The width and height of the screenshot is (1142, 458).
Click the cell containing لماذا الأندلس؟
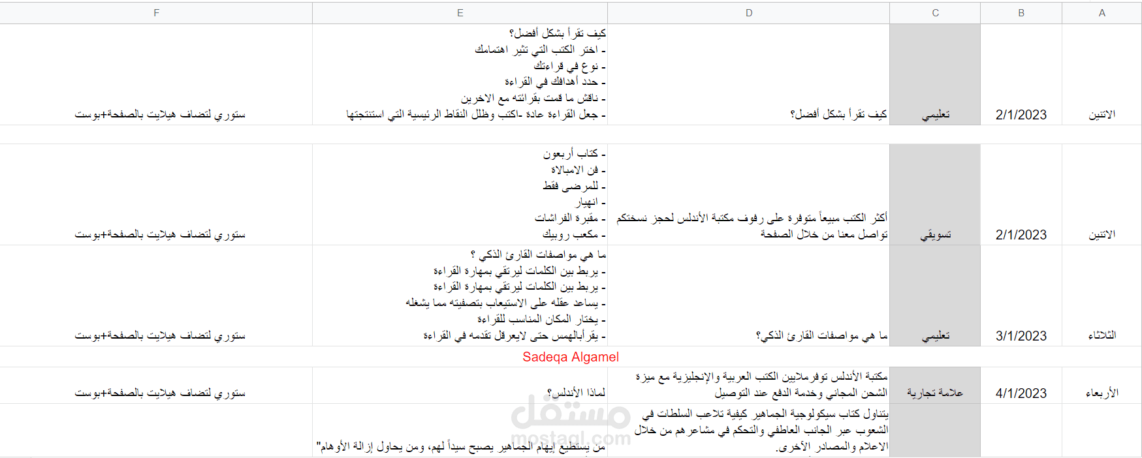(x=460, y=386)
